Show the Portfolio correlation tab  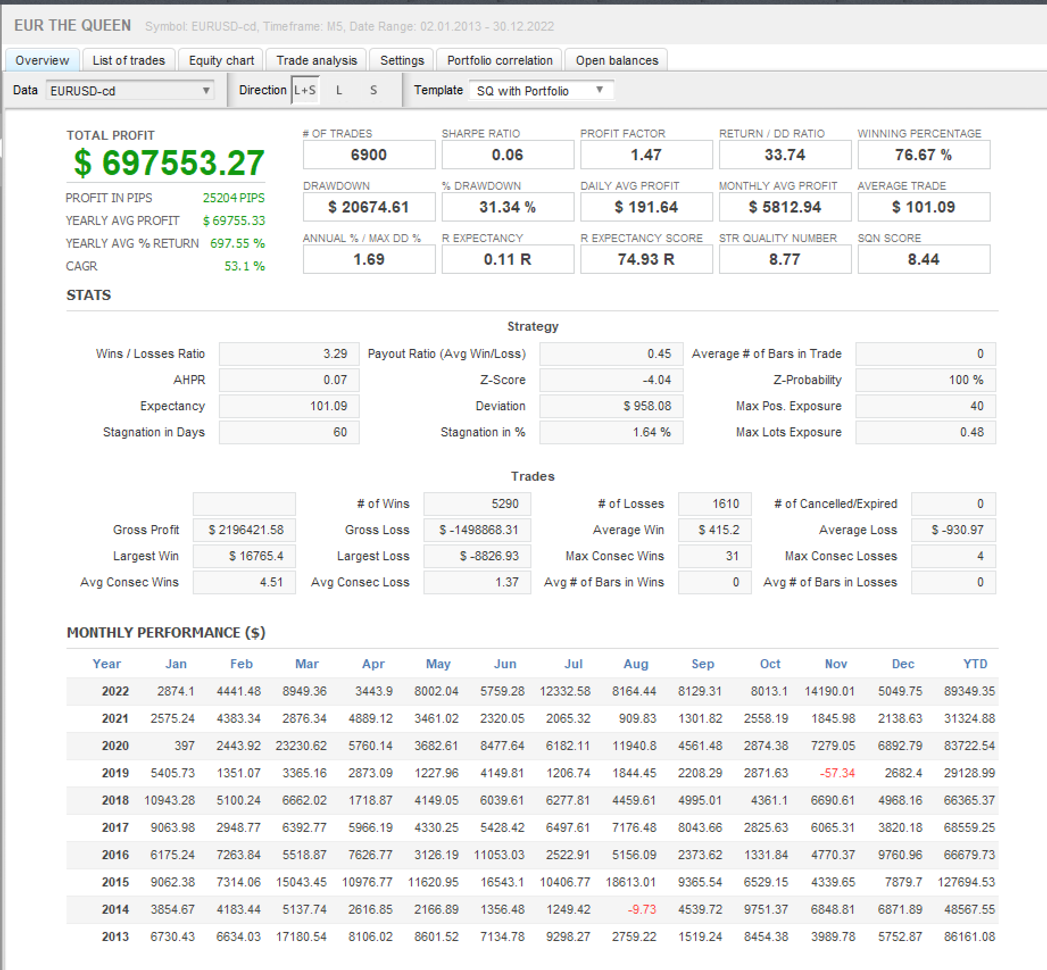pos(500,60)
